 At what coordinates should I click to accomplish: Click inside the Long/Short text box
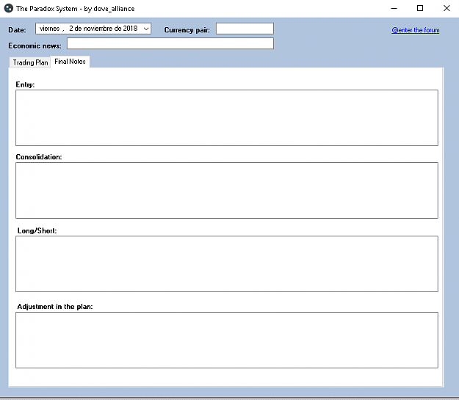[227, 264]
